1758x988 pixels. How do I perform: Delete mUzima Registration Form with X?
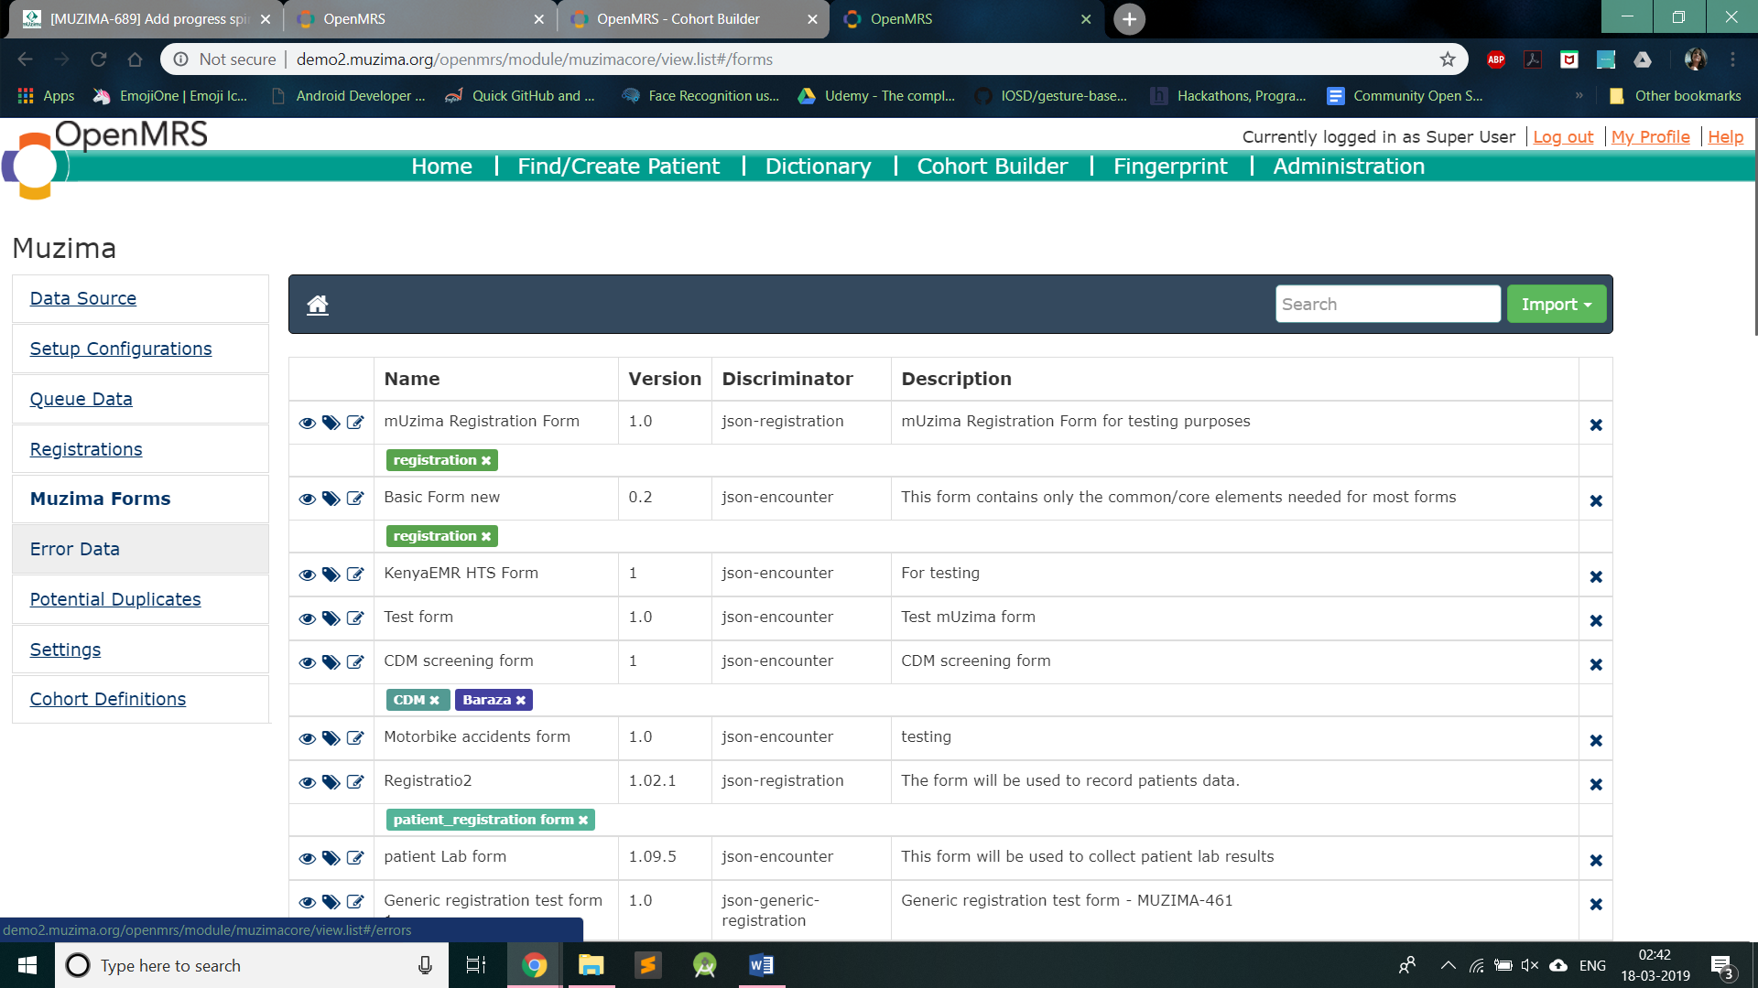1596,425
